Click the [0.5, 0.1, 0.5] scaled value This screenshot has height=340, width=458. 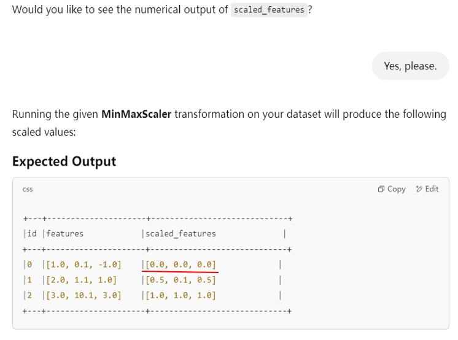[x=180, y=280]
